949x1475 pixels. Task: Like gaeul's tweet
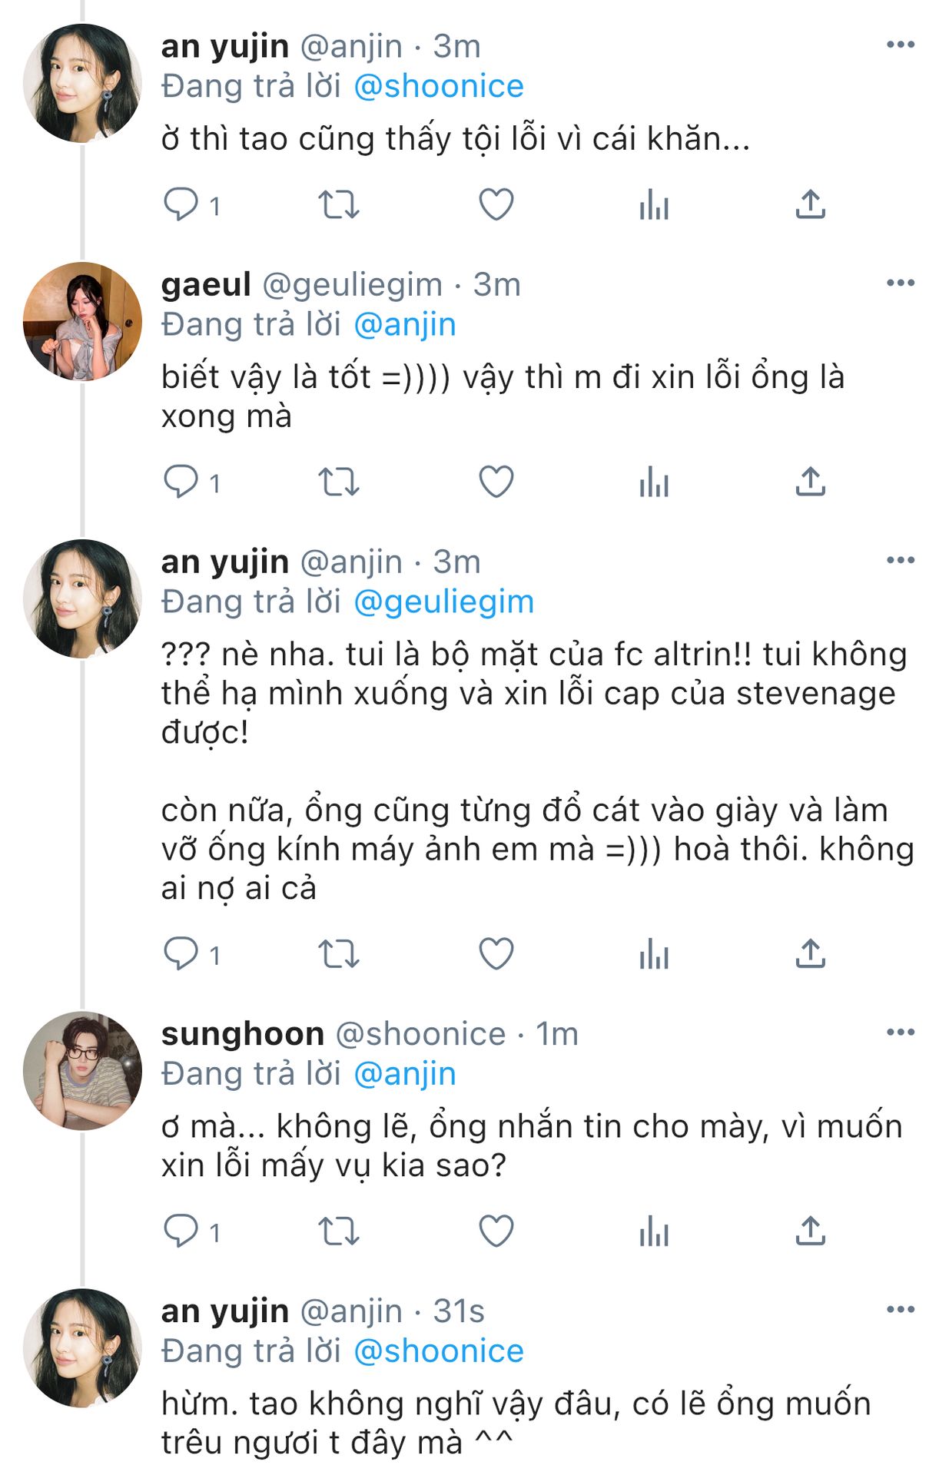click(496, 482)
